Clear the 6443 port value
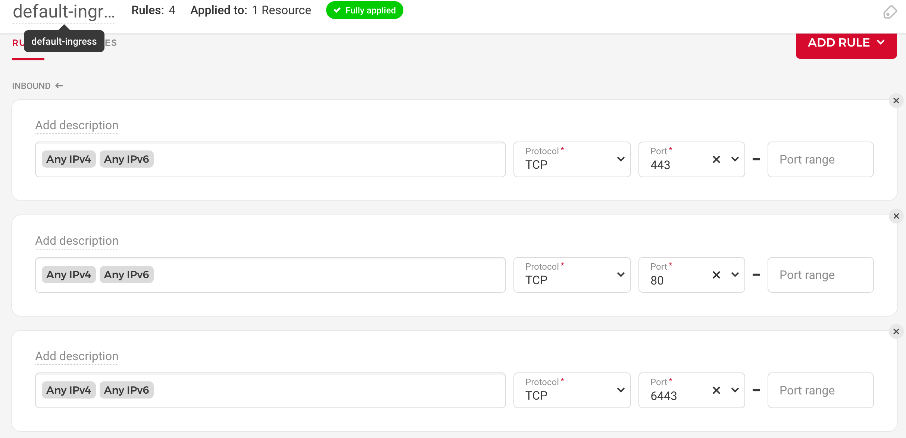 pyautogui.click(x=716, y=391)
